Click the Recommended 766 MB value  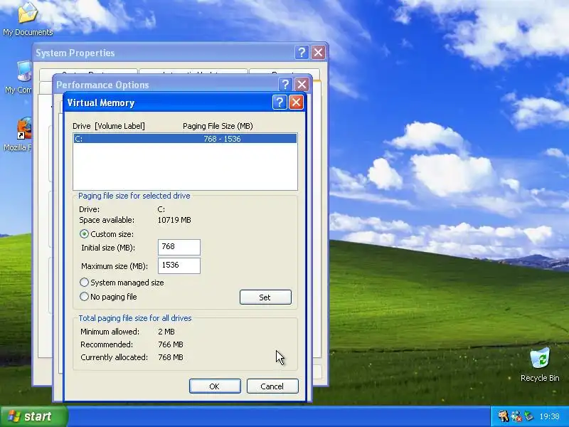171,344
